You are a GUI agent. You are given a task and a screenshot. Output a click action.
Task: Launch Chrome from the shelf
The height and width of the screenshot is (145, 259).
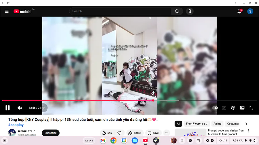point(113,141)
